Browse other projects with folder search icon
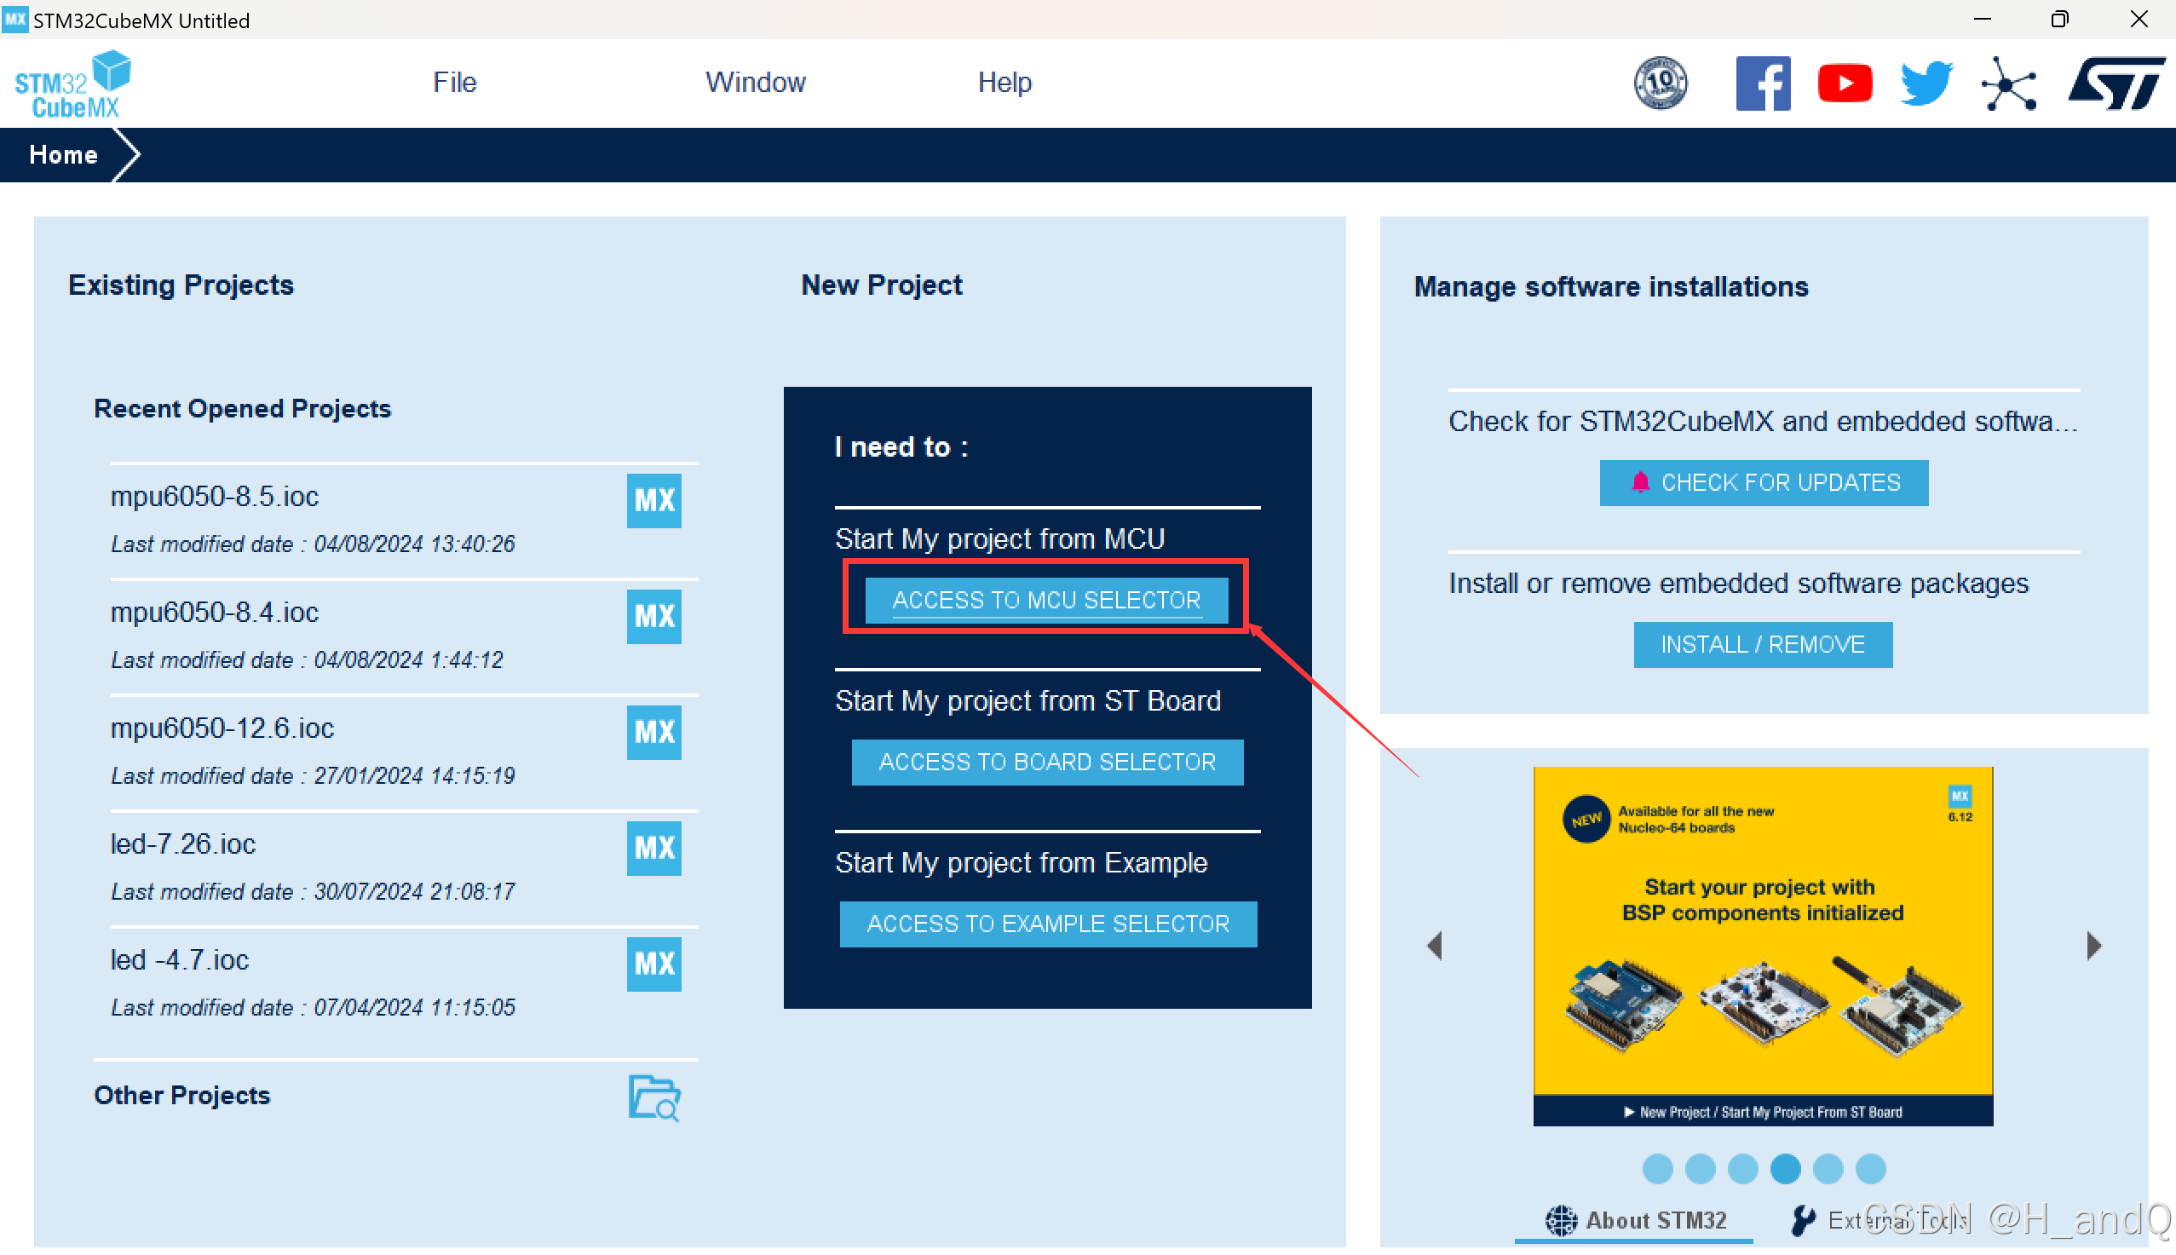 (654, 1097)
